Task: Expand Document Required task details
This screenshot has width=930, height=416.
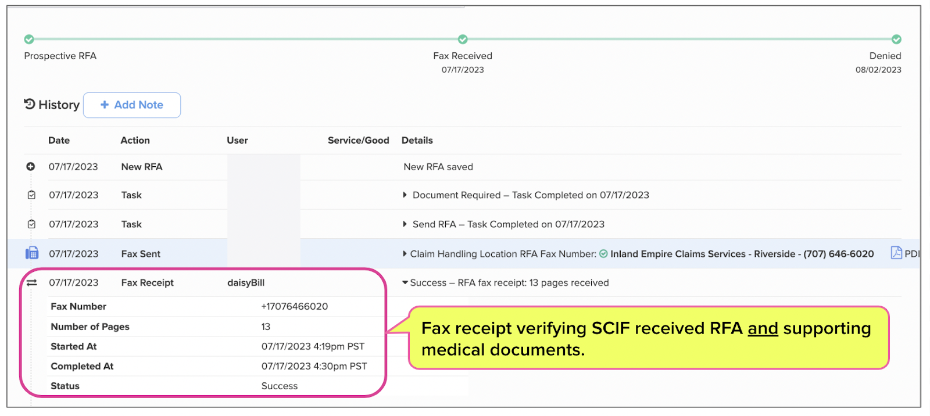Action: point(405,195)
